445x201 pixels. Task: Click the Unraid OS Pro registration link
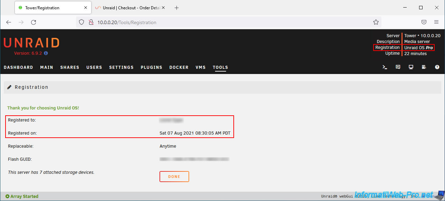pos(419,47)
